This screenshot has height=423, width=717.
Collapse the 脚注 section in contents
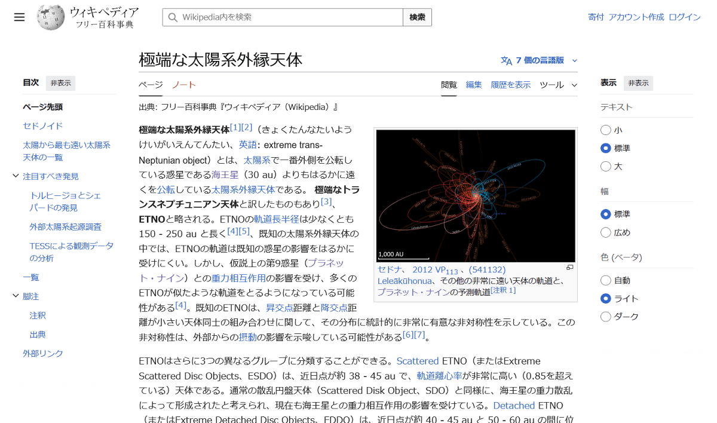16,296
